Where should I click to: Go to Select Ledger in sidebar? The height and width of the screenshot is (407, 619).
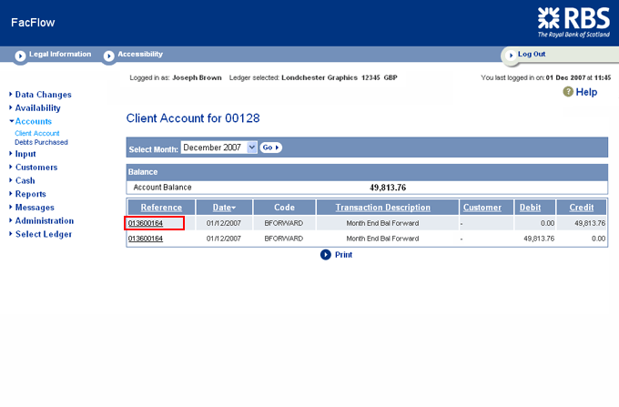(43, 234)
